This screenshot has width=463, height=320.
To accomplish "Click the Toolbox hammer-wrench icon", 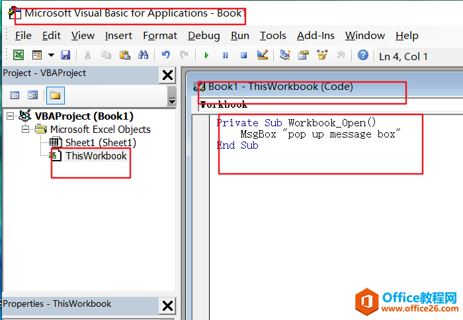I will tap(341, 55).
